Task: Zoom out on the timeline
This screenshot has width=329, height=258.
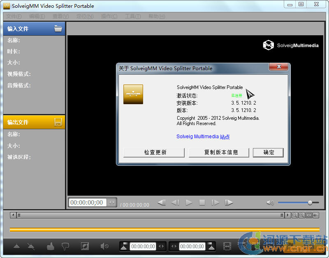Action: coord(294,215)
